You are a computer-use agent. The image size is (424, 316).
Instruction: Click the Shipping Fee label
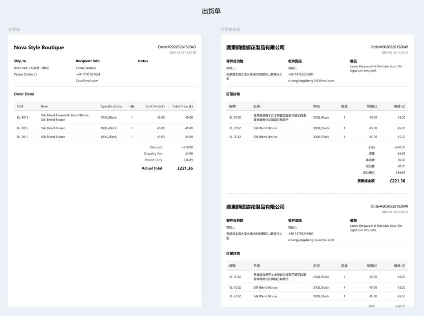153,153
